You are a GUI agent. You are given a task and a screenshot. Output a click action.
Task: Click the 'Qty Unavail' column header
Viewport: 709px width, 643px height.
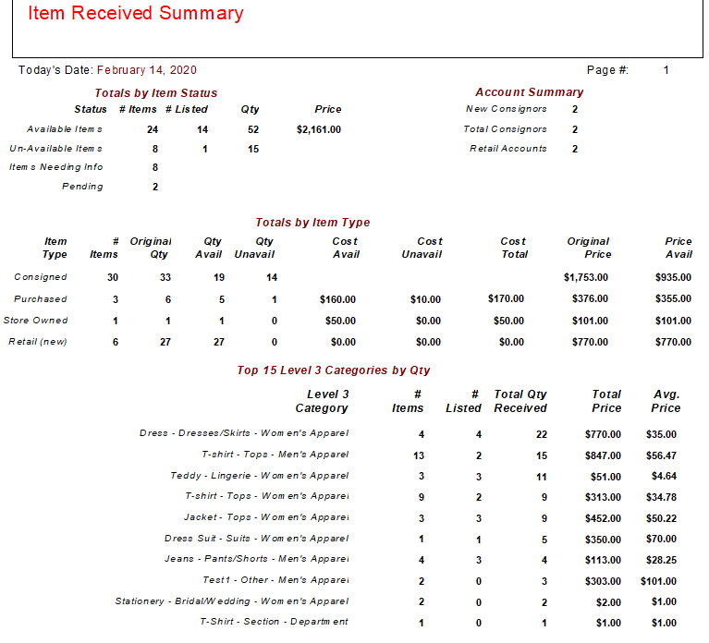point(254,248)
